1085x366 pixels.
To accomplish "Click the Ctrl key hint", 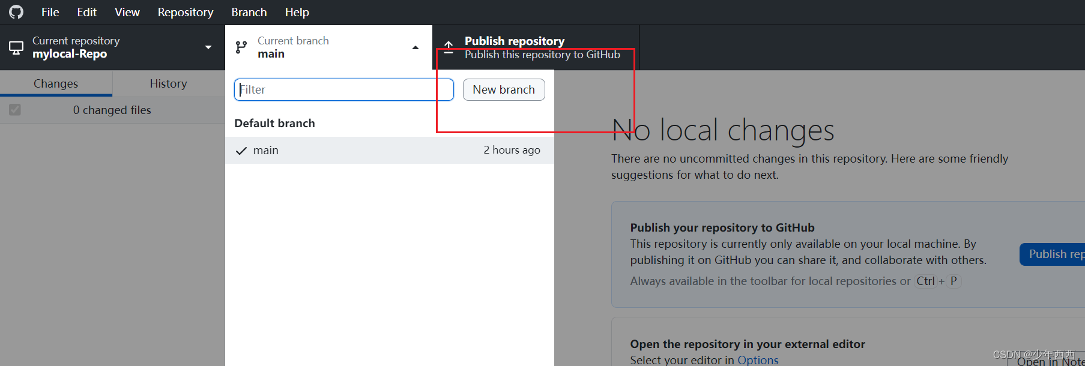I will point(925,281).
